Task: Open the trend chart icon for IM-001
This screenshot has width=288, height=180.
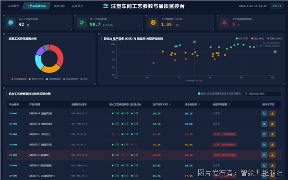Action: click(264, 113)
